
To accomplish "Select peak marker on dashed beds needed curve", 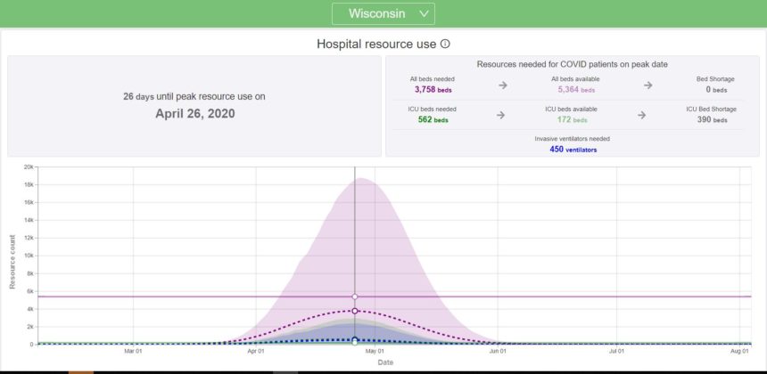I will point(355,311).
